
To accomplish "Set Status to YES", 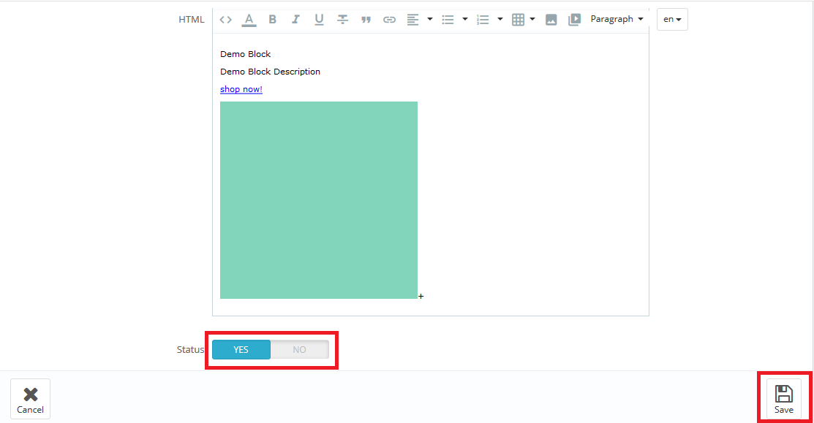I will point(241,350).
